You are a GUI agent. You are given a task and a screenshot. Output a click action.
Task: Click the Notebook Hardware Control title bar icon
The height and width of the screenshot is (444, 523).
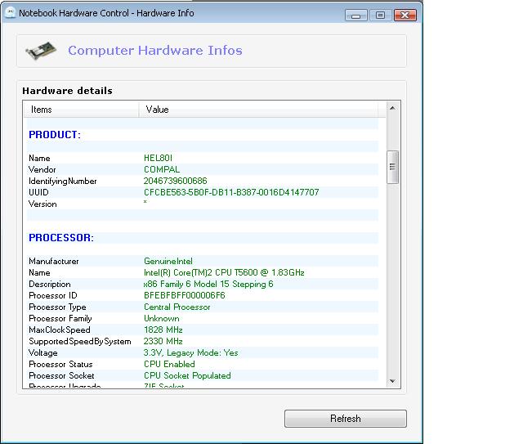[11, 13]
